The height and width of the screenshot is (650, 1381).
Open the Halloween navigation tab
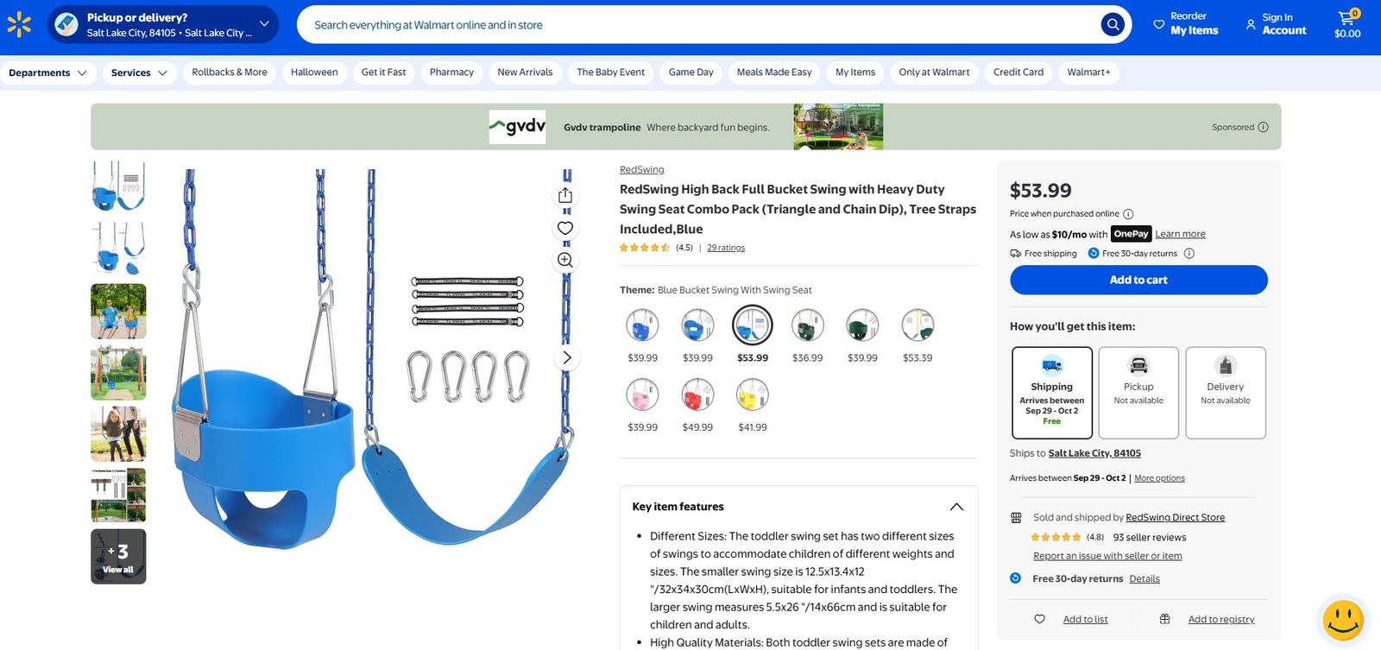[x=314, y=73]
